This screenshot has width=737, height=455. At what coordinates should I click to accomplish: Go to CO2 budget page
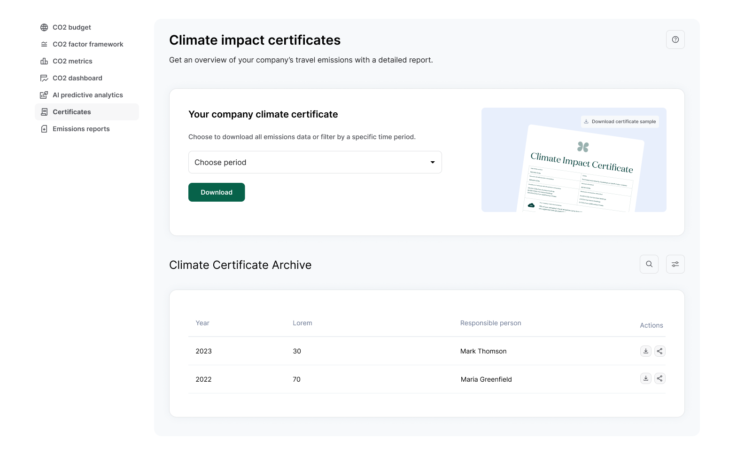(87, 27)
